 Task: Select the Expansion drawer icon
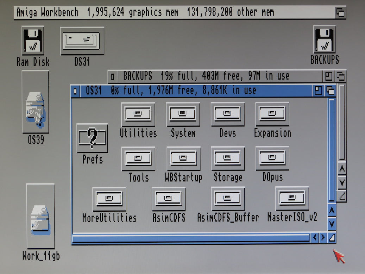(272, 114)
